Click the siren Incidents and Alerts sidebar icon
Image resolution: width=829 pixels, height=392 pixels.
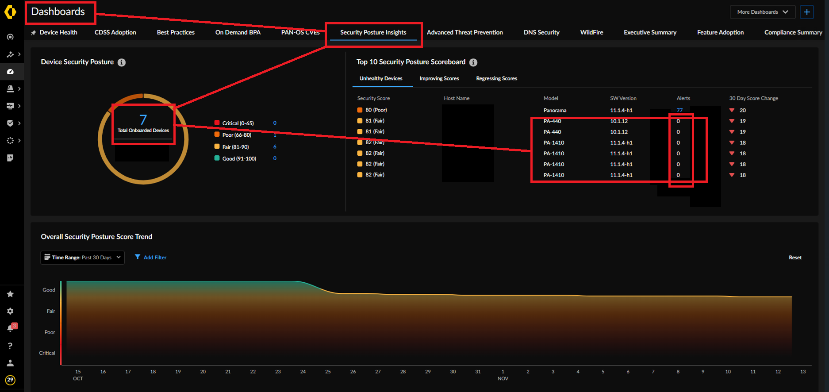click(x=10, y=89)
